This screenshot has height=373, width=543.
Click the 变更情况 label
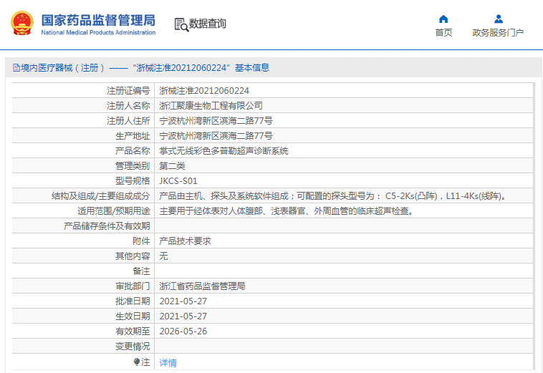(133, 347)
